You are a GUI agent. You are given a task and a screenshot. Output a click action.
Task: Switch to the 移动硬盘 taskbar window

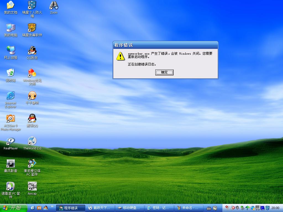pyautogui.click(x=130, y=208)
